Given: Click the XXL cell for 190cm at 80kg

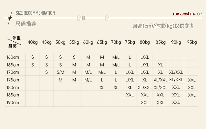Looking at the screenshot, I should (x=145, y=103).
